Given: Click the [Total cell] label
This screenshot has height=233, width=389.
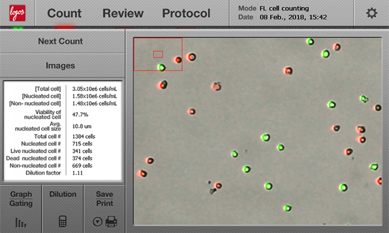Looking at the screenshot, I should point(48,89).
